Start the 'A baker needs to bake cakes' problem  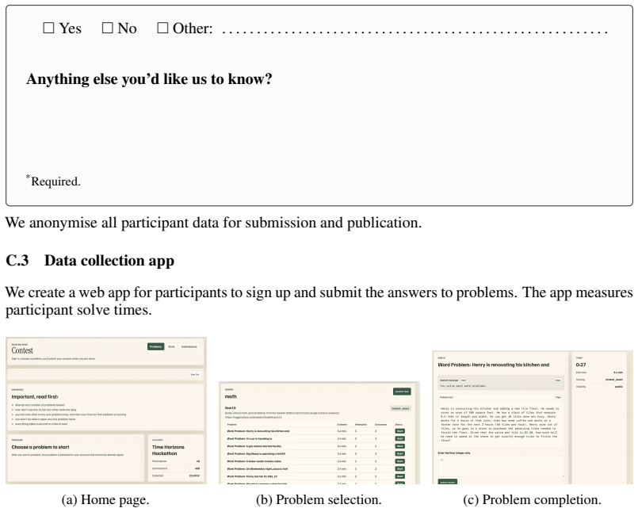click(x=399, y=461)
